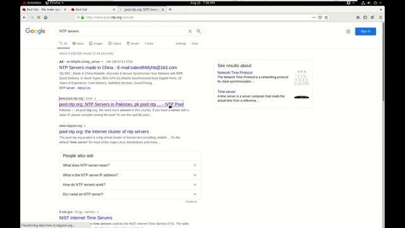Open the Firefox hamburger menu
405x228 pixels.
point(380,17)
